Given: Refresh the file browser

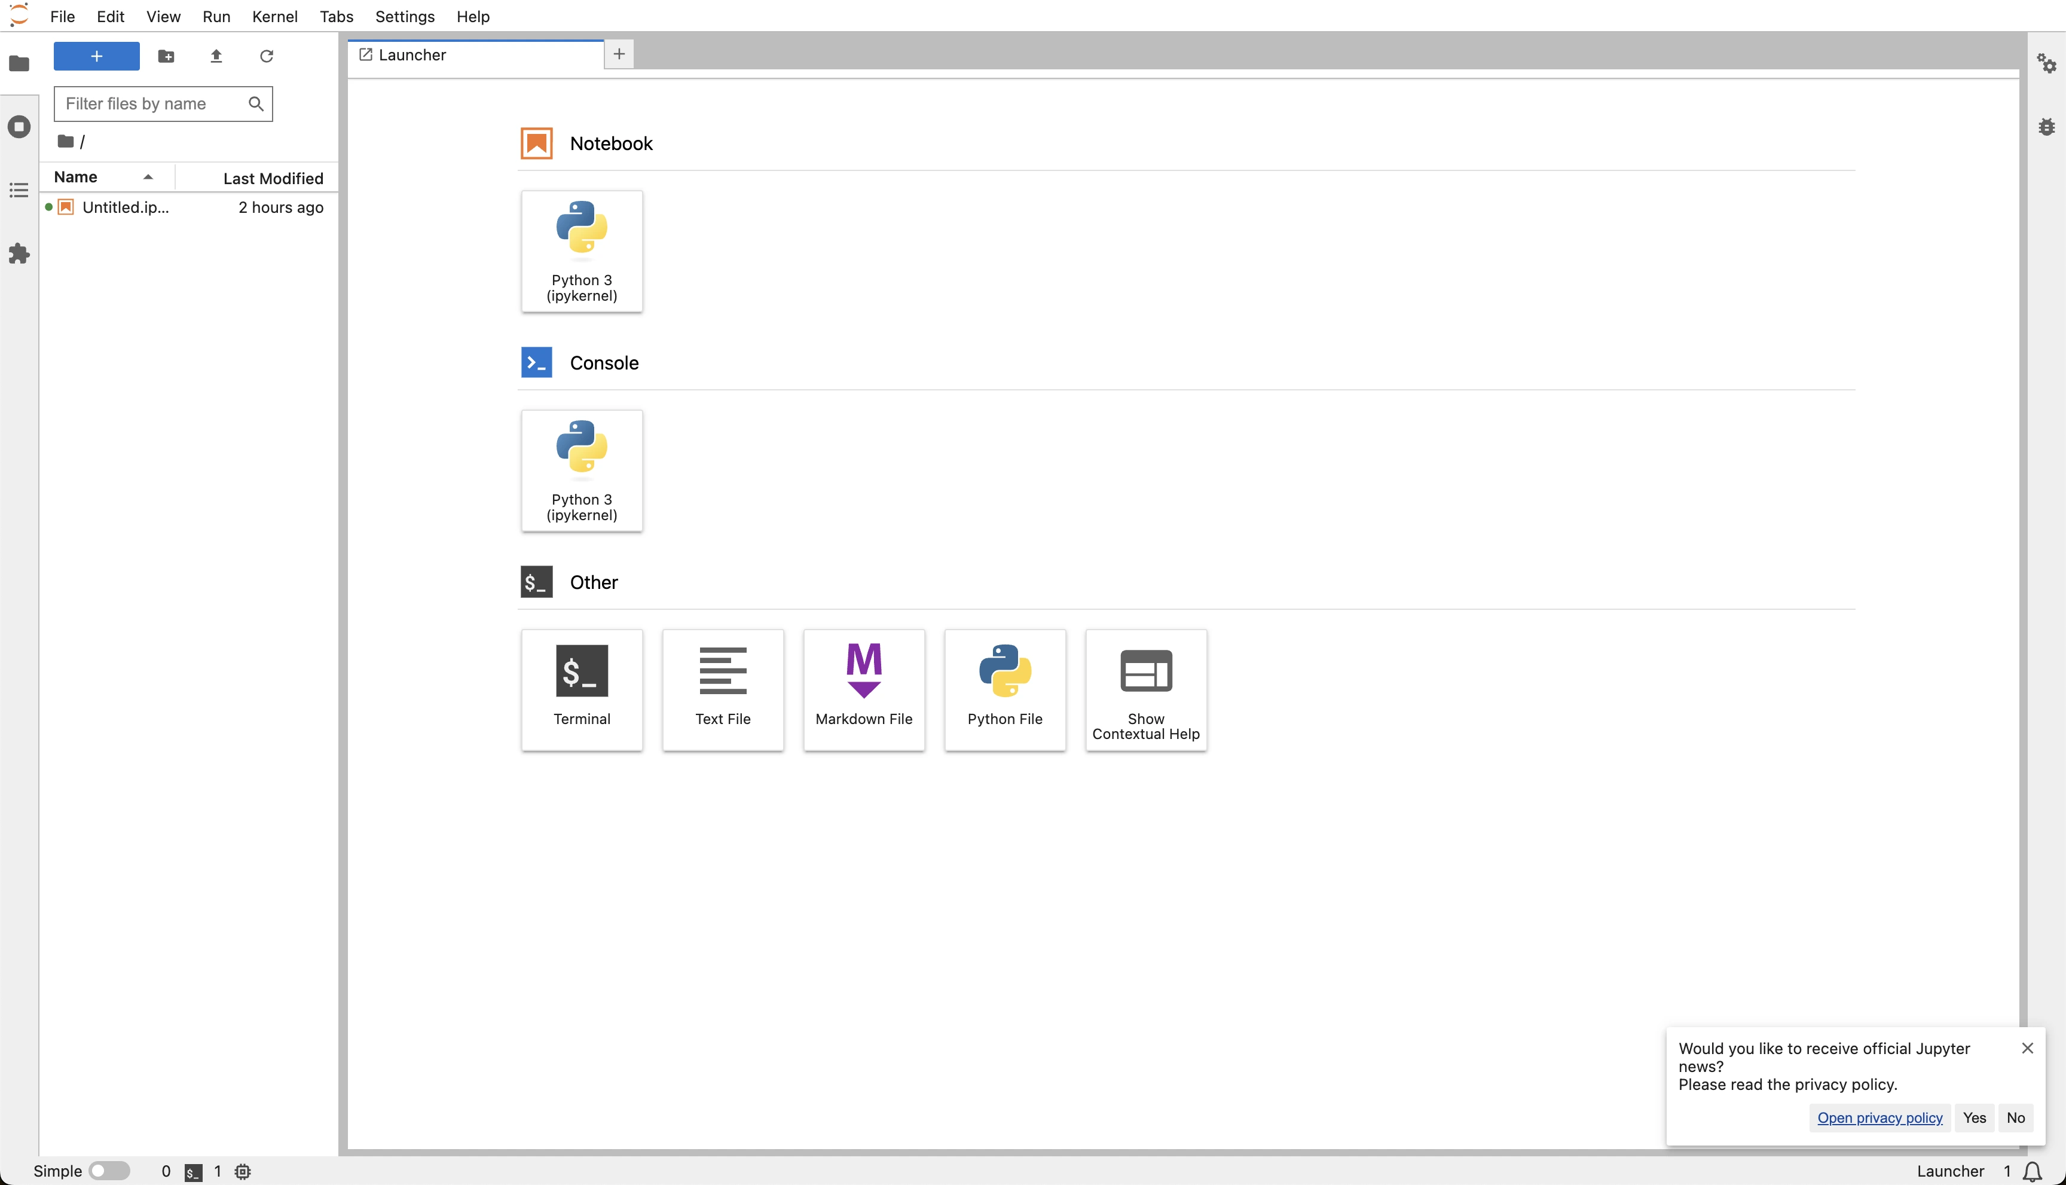Looking at the screenshot, I should 266,56.
